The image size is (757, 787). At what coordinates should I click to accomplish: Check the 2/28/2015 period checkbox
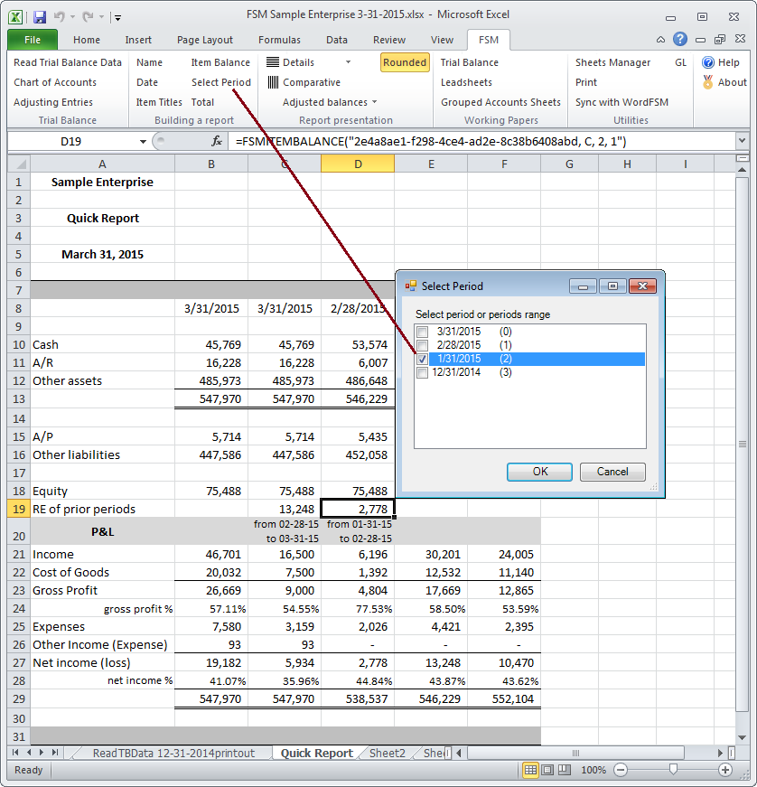(x=423, y=345)
